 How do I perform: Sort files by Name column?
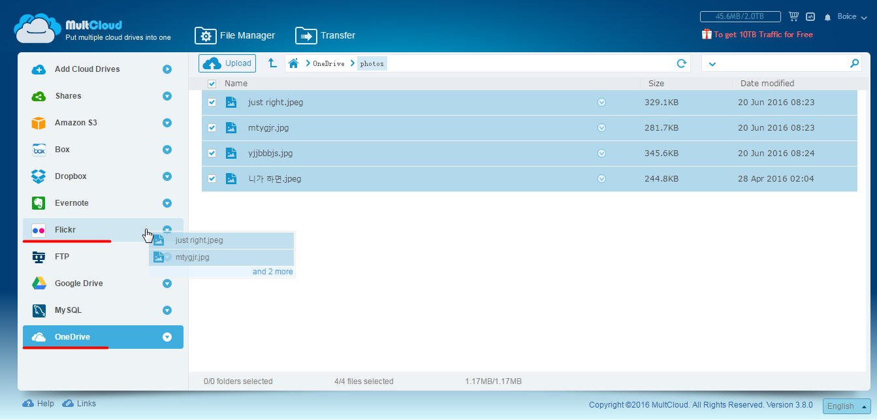(x=236, y=84)
